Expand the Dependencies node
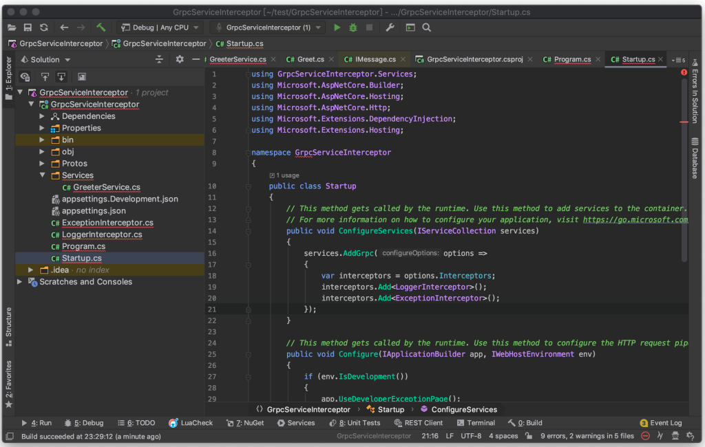Image resolution: width=705 pixels, height=447 pixels. point(42,116)
